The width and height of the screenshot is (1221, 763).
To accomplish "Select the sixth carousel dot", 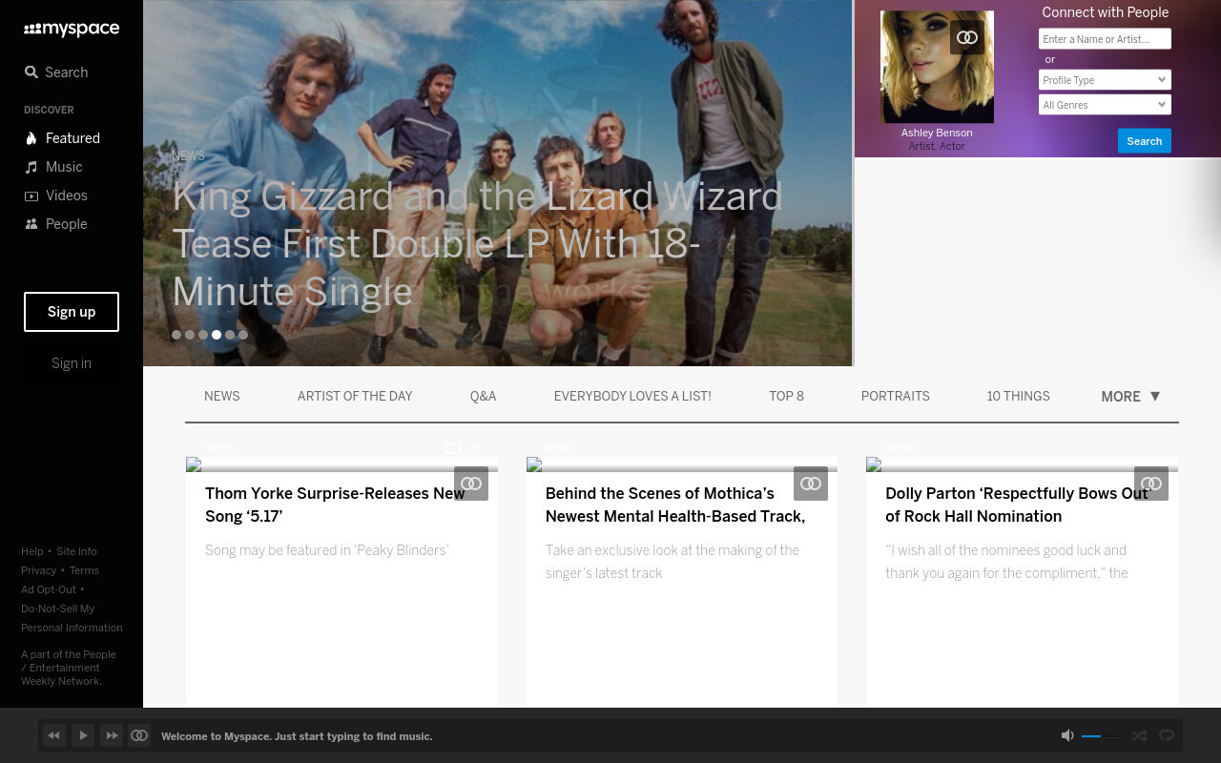I will (243, 335).
